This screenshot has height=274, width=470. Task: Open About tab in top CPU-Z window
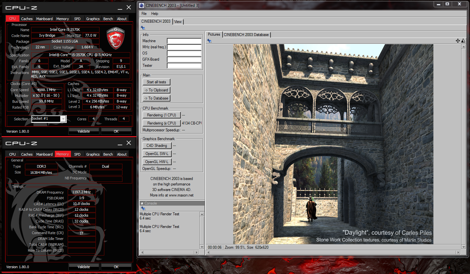coord(122,19)
